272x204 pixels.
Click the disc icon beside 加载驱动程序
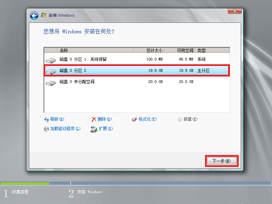pyautogui.click(x=46, y=129)
